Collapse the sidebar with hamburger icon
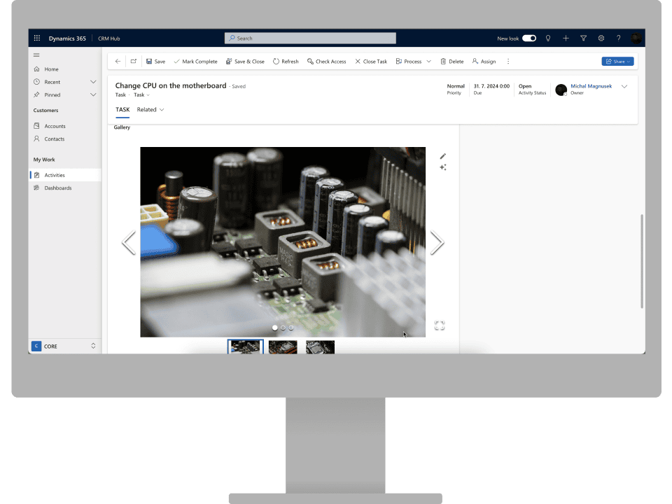The height and width of the screenshot is (504, 672). click(36, 55)
